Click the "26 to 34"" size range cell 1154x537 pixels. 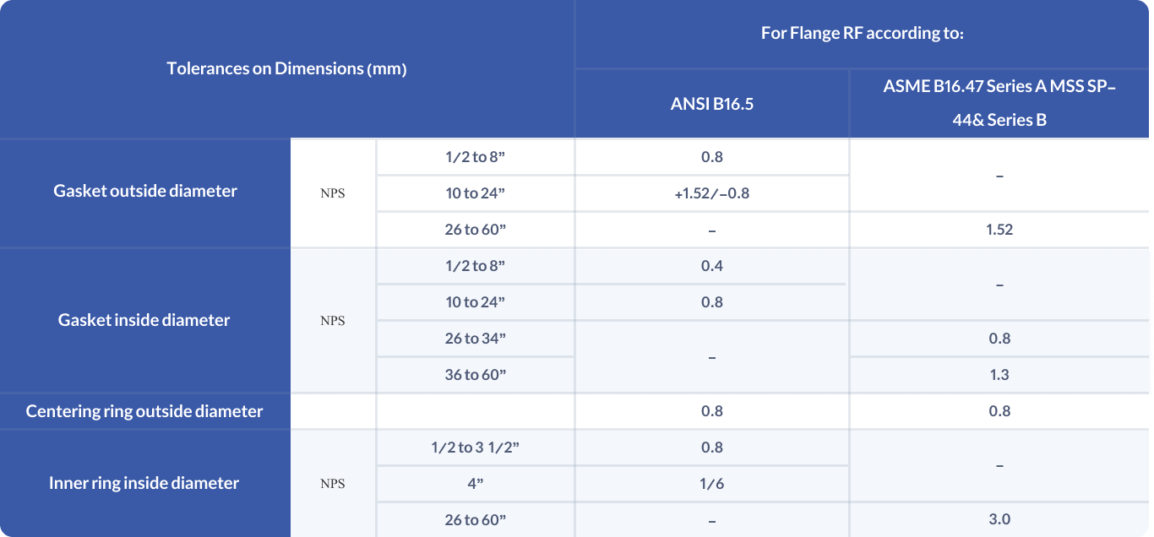pyautogui.click(x=475, y=339)
